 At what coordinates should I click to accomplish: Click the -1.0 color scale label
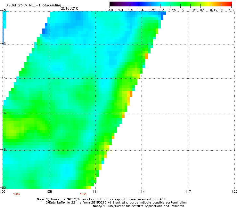point(119,10)
